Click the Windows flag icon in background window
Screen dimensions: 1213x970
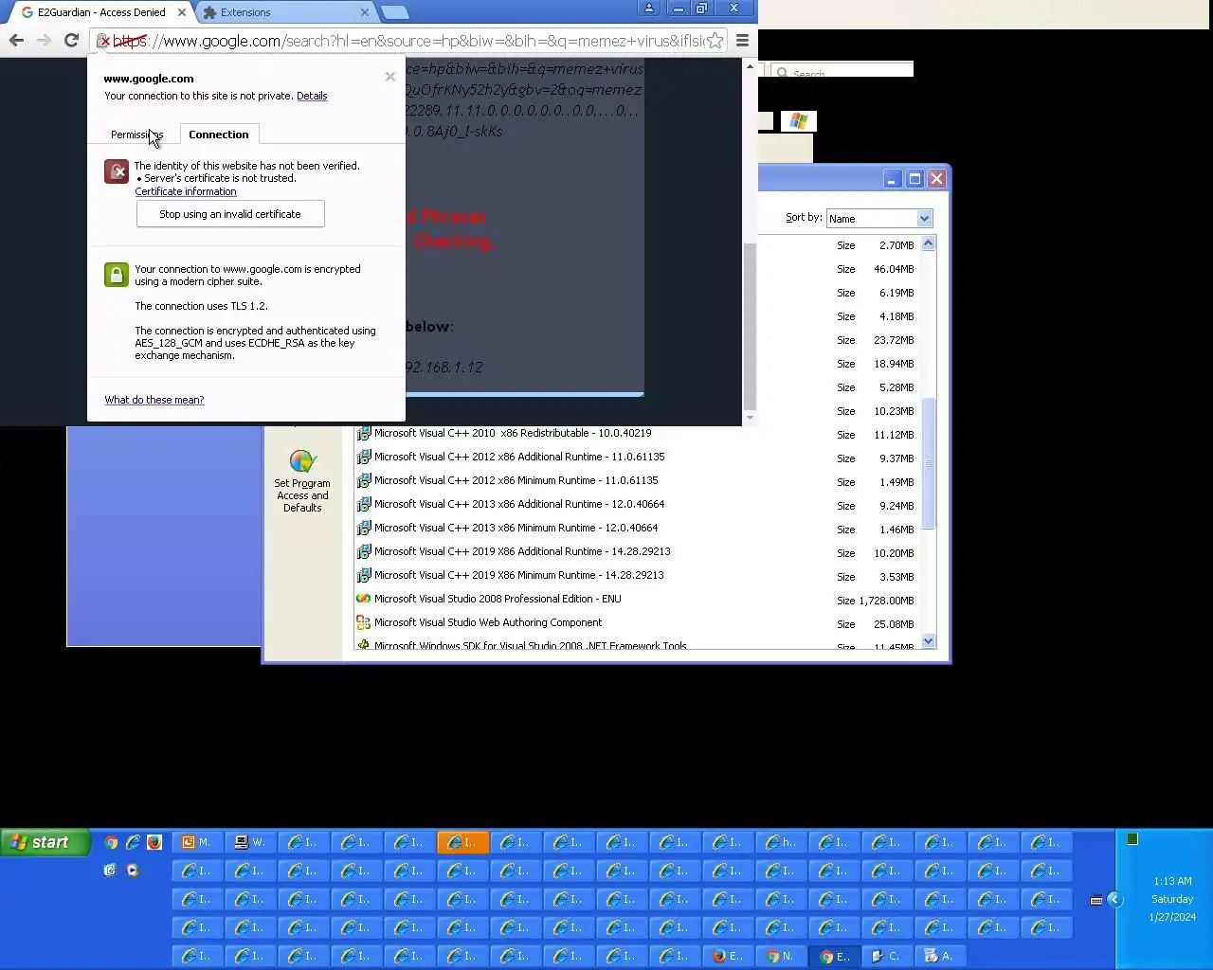(x=799, y=121)
